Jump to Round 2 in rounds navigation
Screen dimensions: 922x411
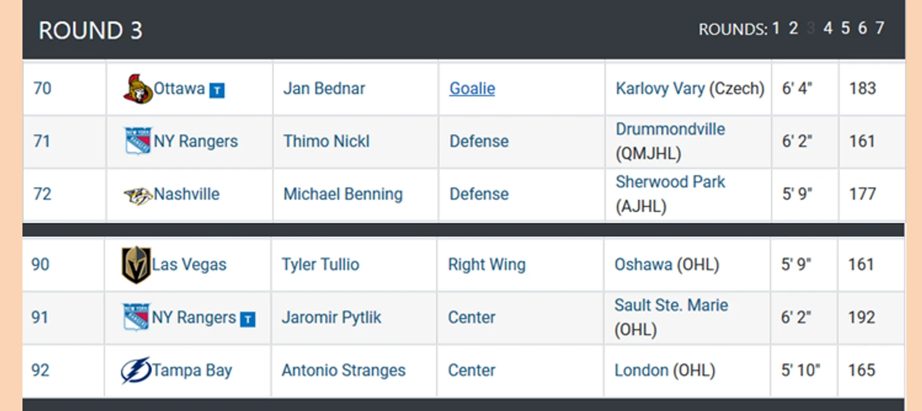pos(793,28)
